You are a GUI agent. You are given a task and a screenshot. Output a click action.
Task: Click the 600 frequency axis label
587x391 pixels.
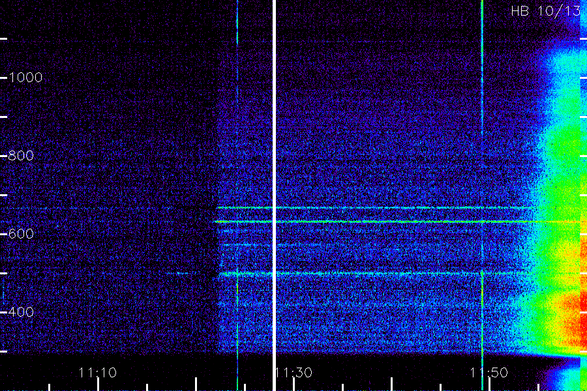point(21,234)
